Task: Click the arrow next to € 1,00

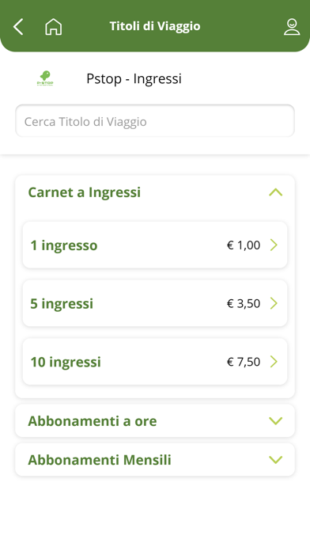Action: pos(274,245)
